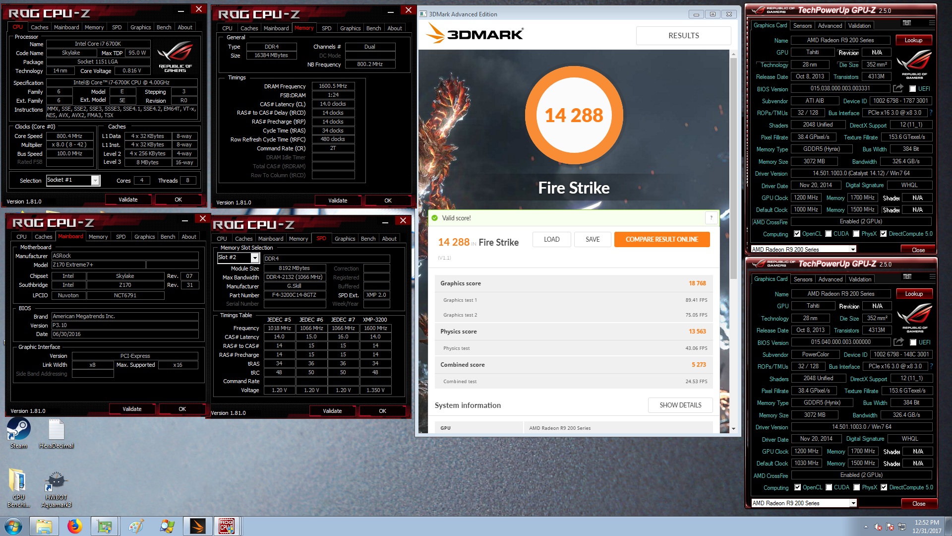Click screenshot camera icon in top GPU-Z window
This screenshot has width=952, height=536.
(x=906, y=23)
